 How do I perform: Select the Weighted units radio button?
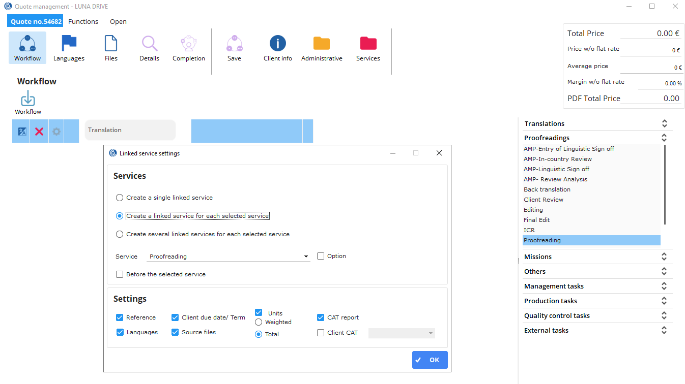[259, 322]
